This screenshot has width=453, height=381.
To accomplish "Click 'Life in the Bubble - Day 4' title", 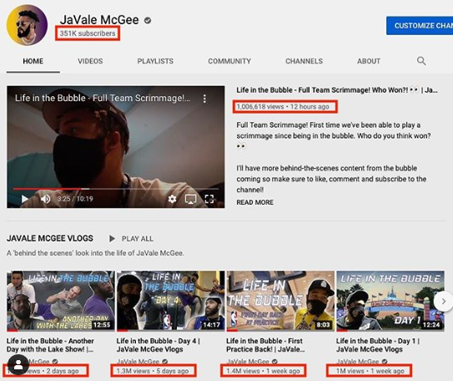I will click(x=158, y=345).
